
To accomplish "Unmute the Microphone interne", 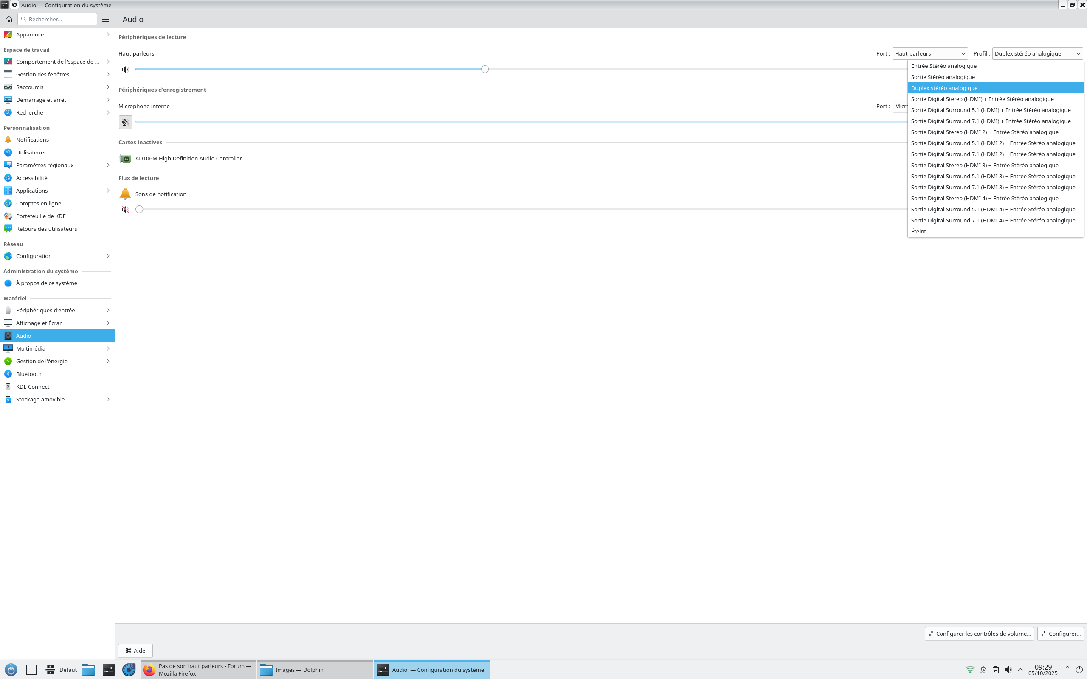I will coord(125,122).
